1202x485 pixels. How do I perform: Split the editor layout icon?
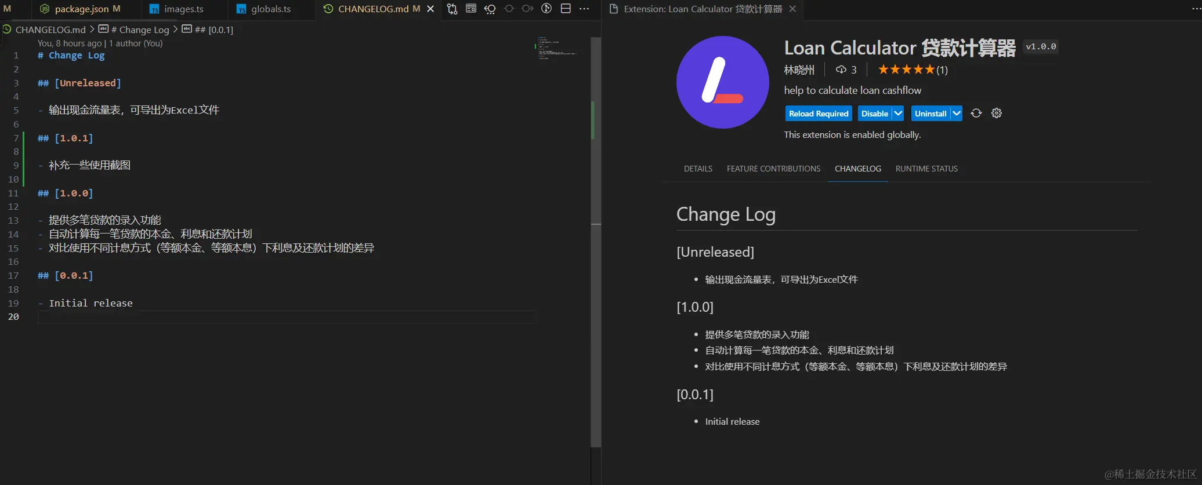click(x=566, y=9)
